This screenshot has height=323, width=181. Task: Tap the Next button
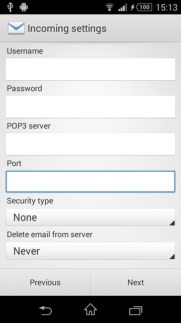136,282
